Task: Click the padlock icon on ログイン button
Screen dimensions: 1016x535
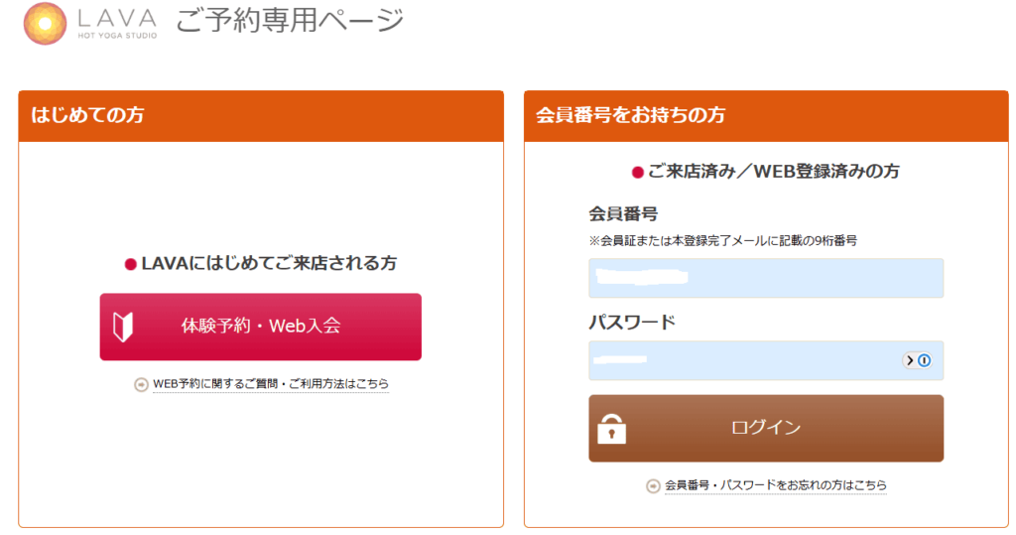Action: click(x=611, y=428)
